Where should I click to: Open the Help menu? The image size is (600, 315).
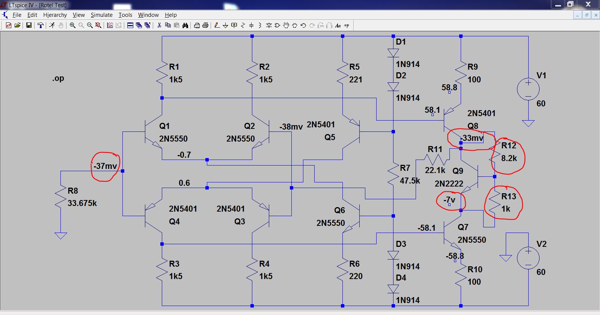[170, 15]
